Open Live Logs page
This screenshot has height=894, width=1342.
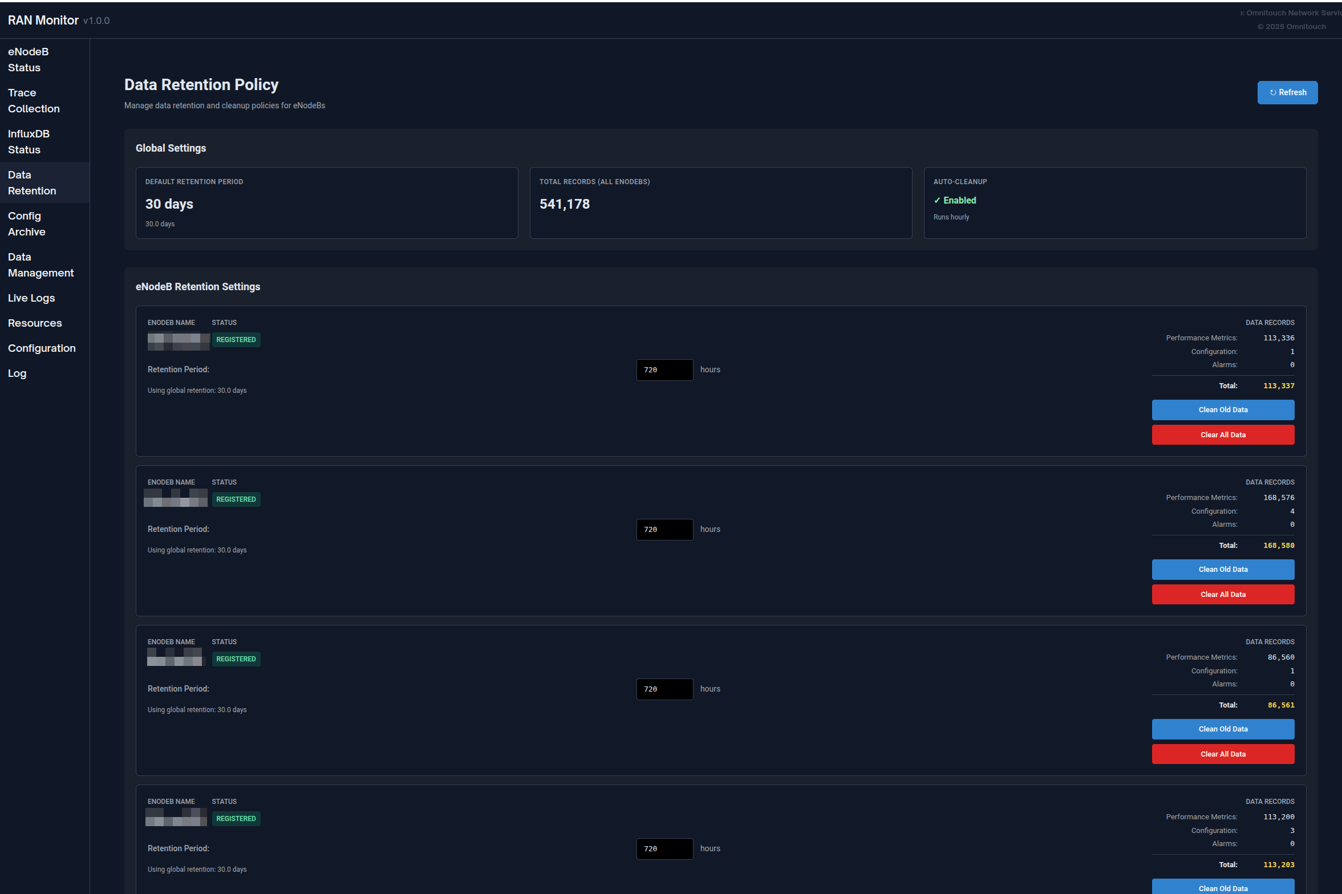coord(31,298)
